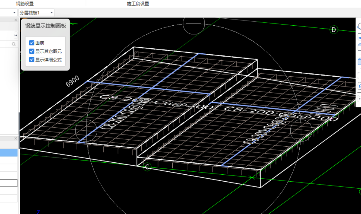Image resolution: width=361 pixels, height=214 pixels.
Task: Choose wireframe box display in right toolbar
Action: (359, 48)
